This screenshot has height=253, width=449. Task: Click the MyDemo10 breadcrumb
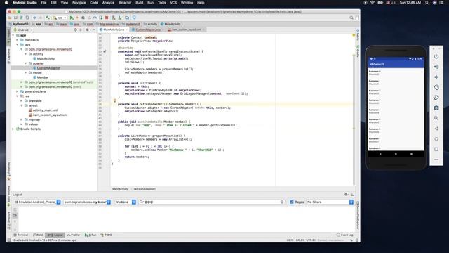click(20, 24)
